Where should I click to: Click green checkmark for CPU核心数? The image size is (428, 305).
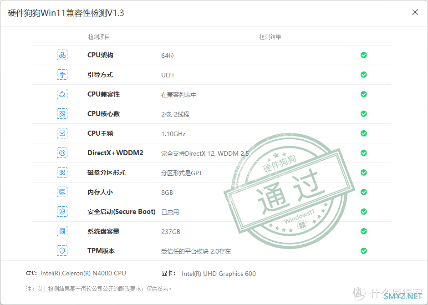coord(364,114)
